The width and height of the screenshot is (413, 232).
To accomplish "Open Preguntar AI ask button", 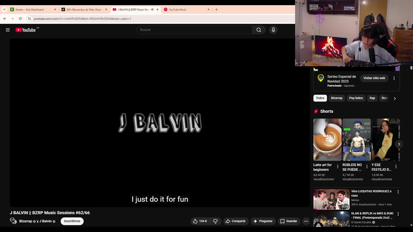I will tap(263, 221).
